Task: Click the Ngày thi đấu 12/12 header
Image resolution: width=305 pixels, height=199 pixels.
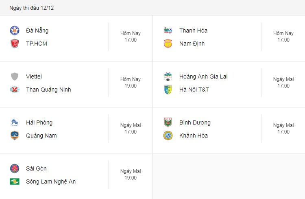Action: 31,8
